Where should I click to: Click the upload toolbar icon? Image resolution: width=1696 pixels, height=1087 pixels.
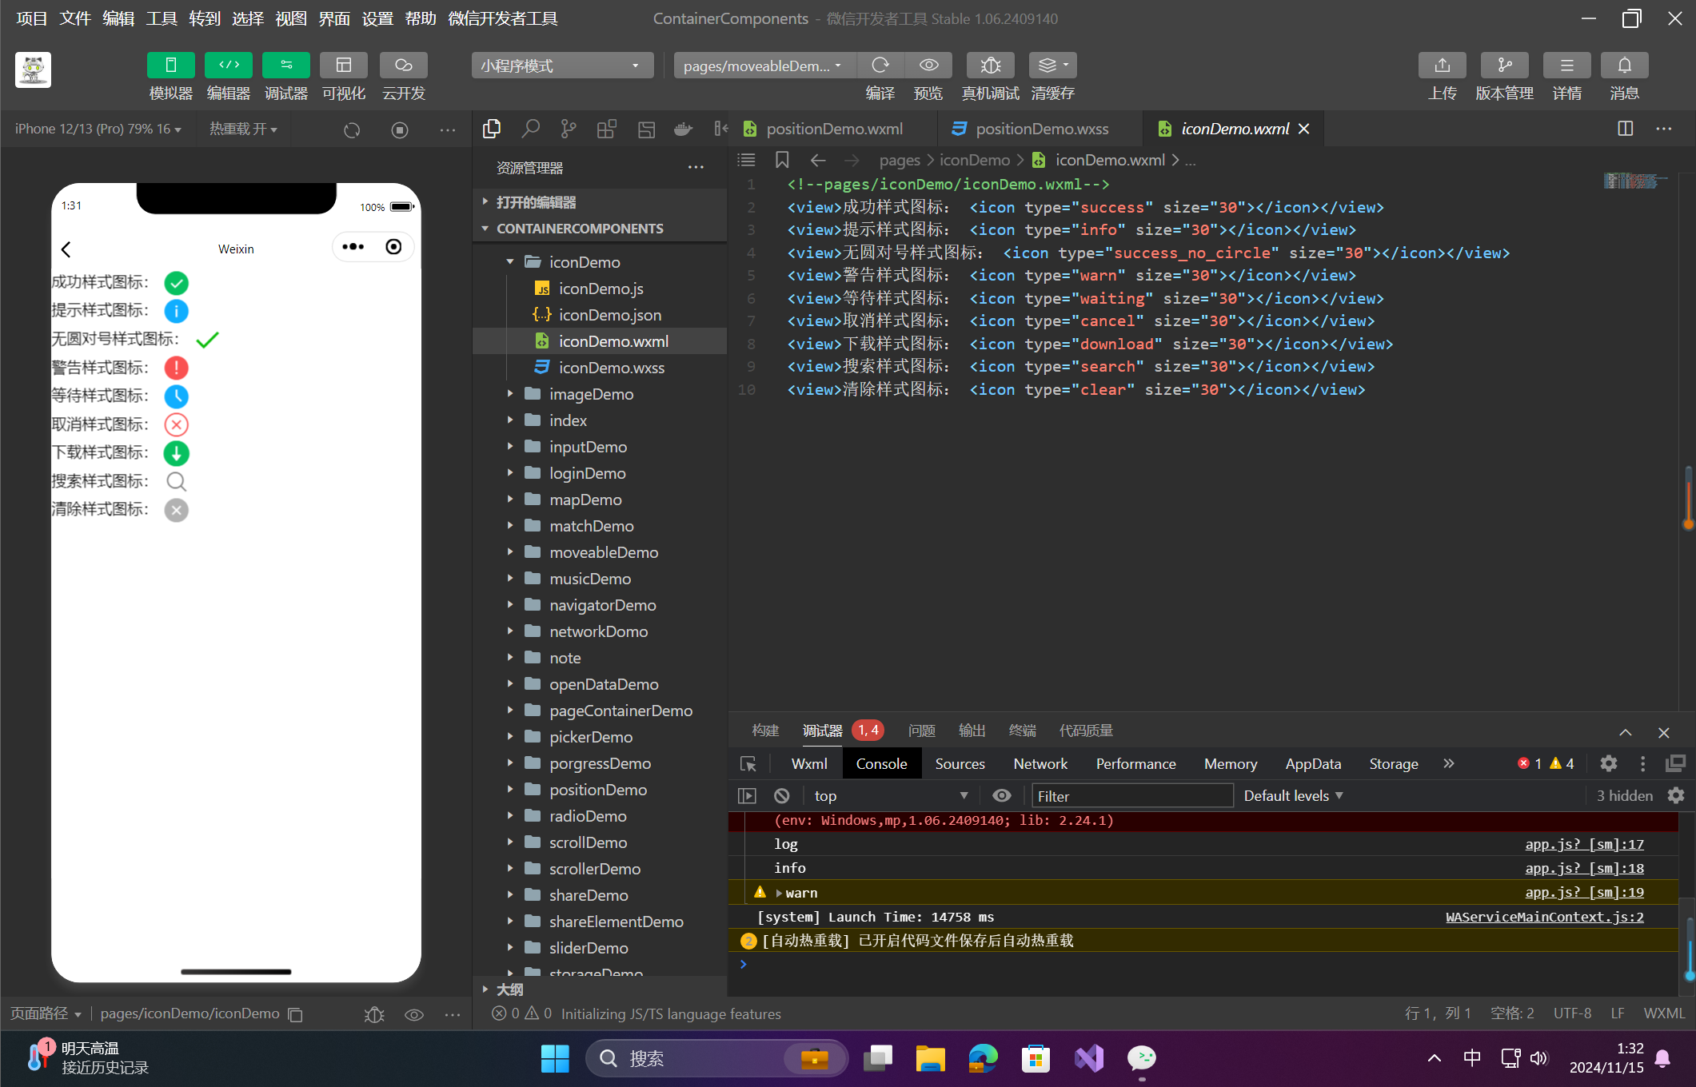coord(1442,66)
